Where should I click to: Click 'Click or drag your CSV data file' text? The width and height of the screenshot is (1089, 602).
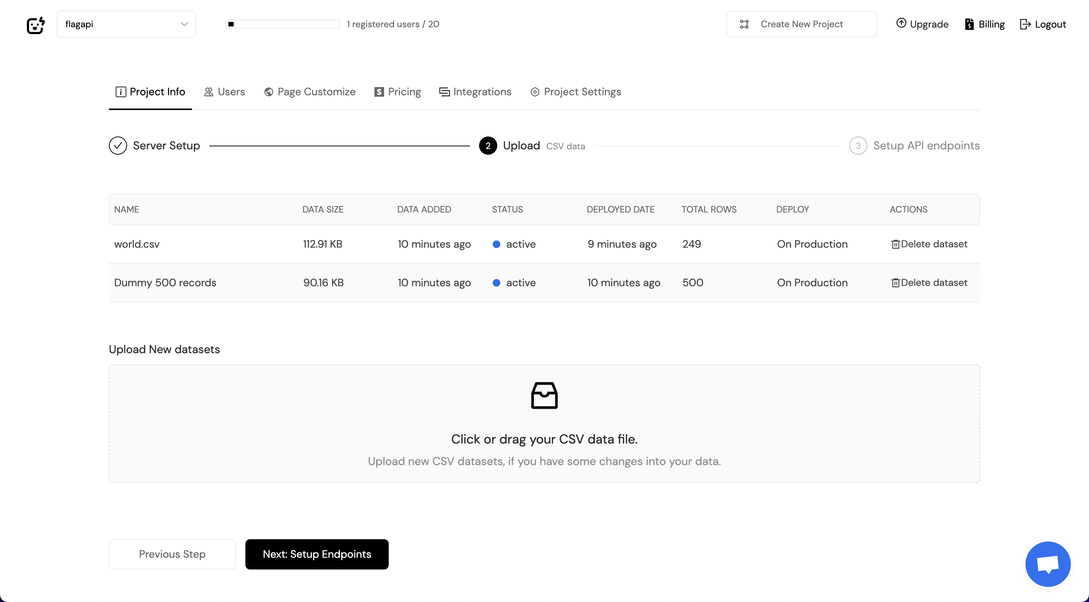(544, 439)
